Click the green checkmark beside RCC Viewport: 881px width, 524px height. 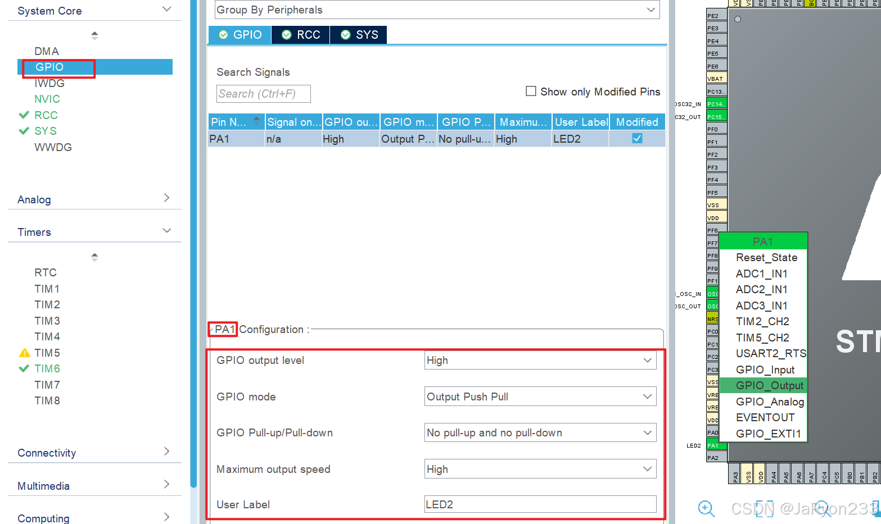pos(24,115)
